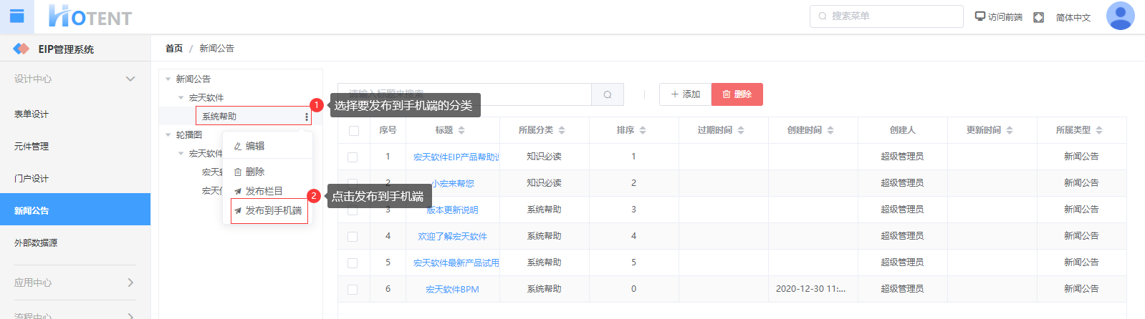
Task: Click the magnifier search button beside title search
Action: click(607, 94)
